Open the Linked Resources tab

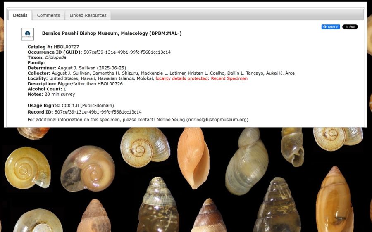click(x=88, y=15)
